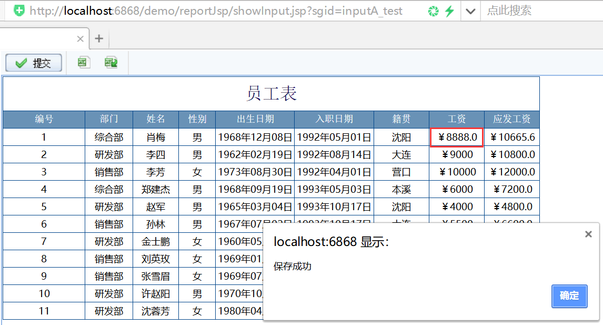This screenshot has height=325, width=603.
Task: Click the 提交 submit button
Action: [x=34, y=63]
